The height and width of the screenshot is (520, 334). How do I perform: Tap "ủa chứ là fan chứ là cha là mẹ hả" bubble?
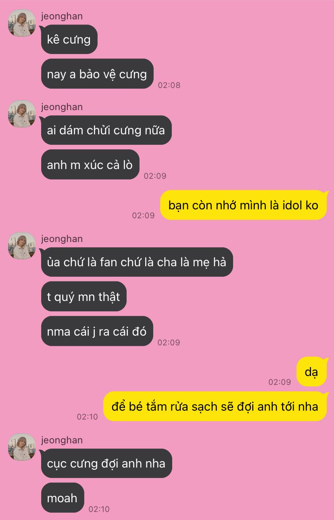[x=137, y=262]
